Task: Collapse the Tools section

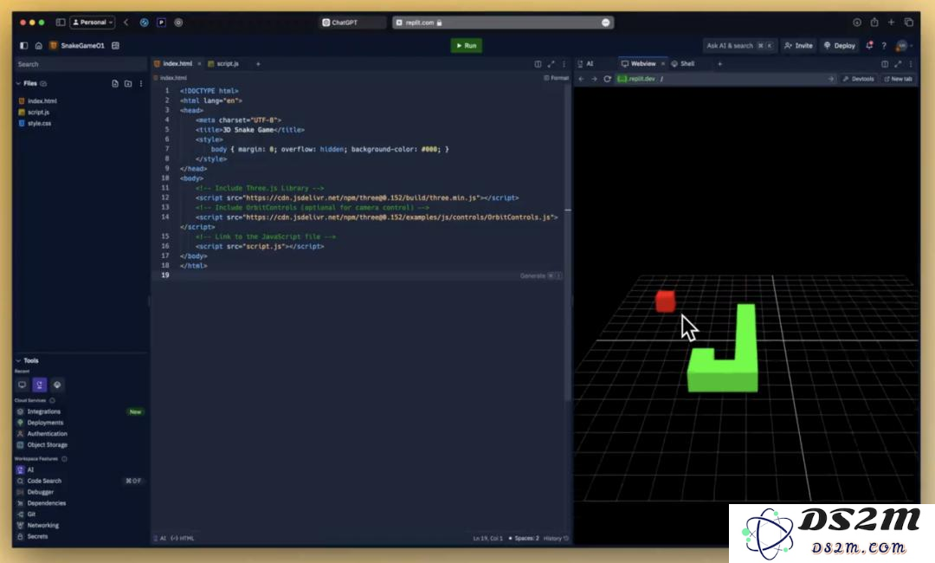Action: 18,360
